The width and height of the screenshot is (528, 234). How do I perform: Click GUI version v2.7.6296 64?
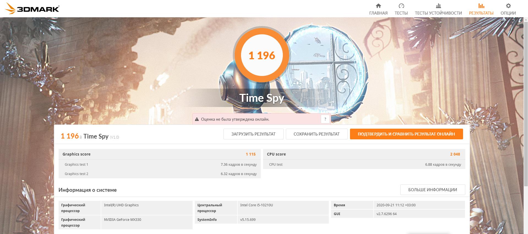click(387, 214)
